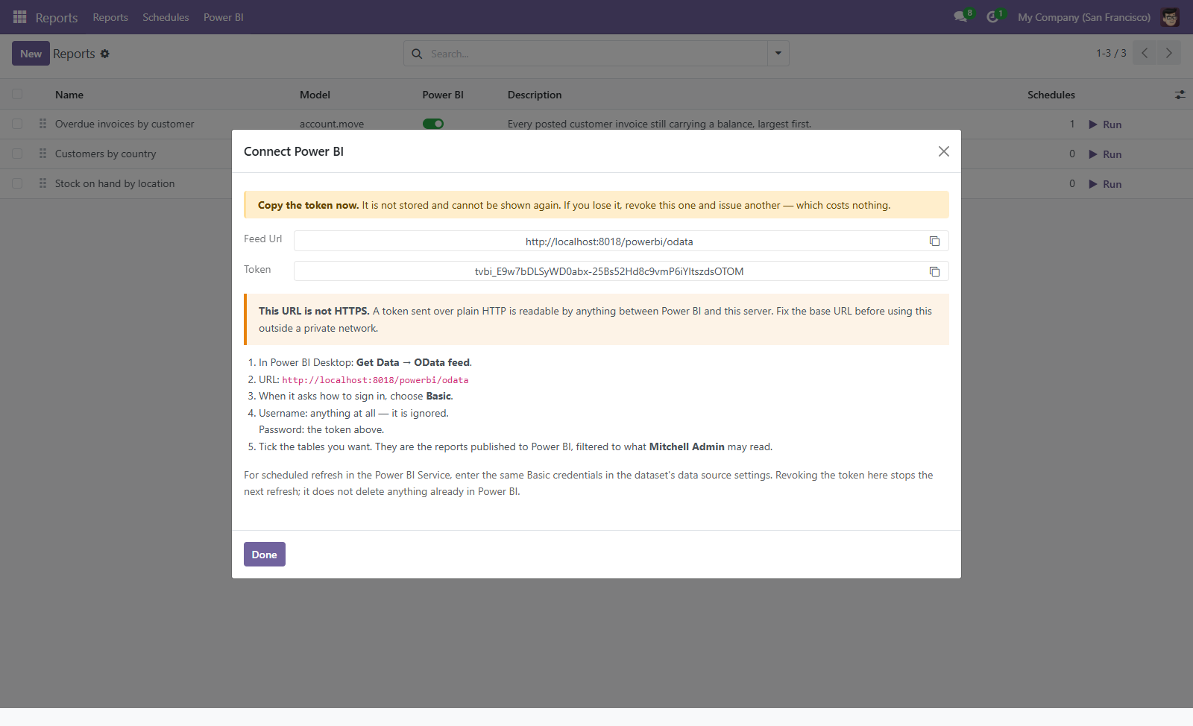1193x726 pixels.
Task: Open the My Company (San Francisco) switcher
Action: coord(1084,17)
